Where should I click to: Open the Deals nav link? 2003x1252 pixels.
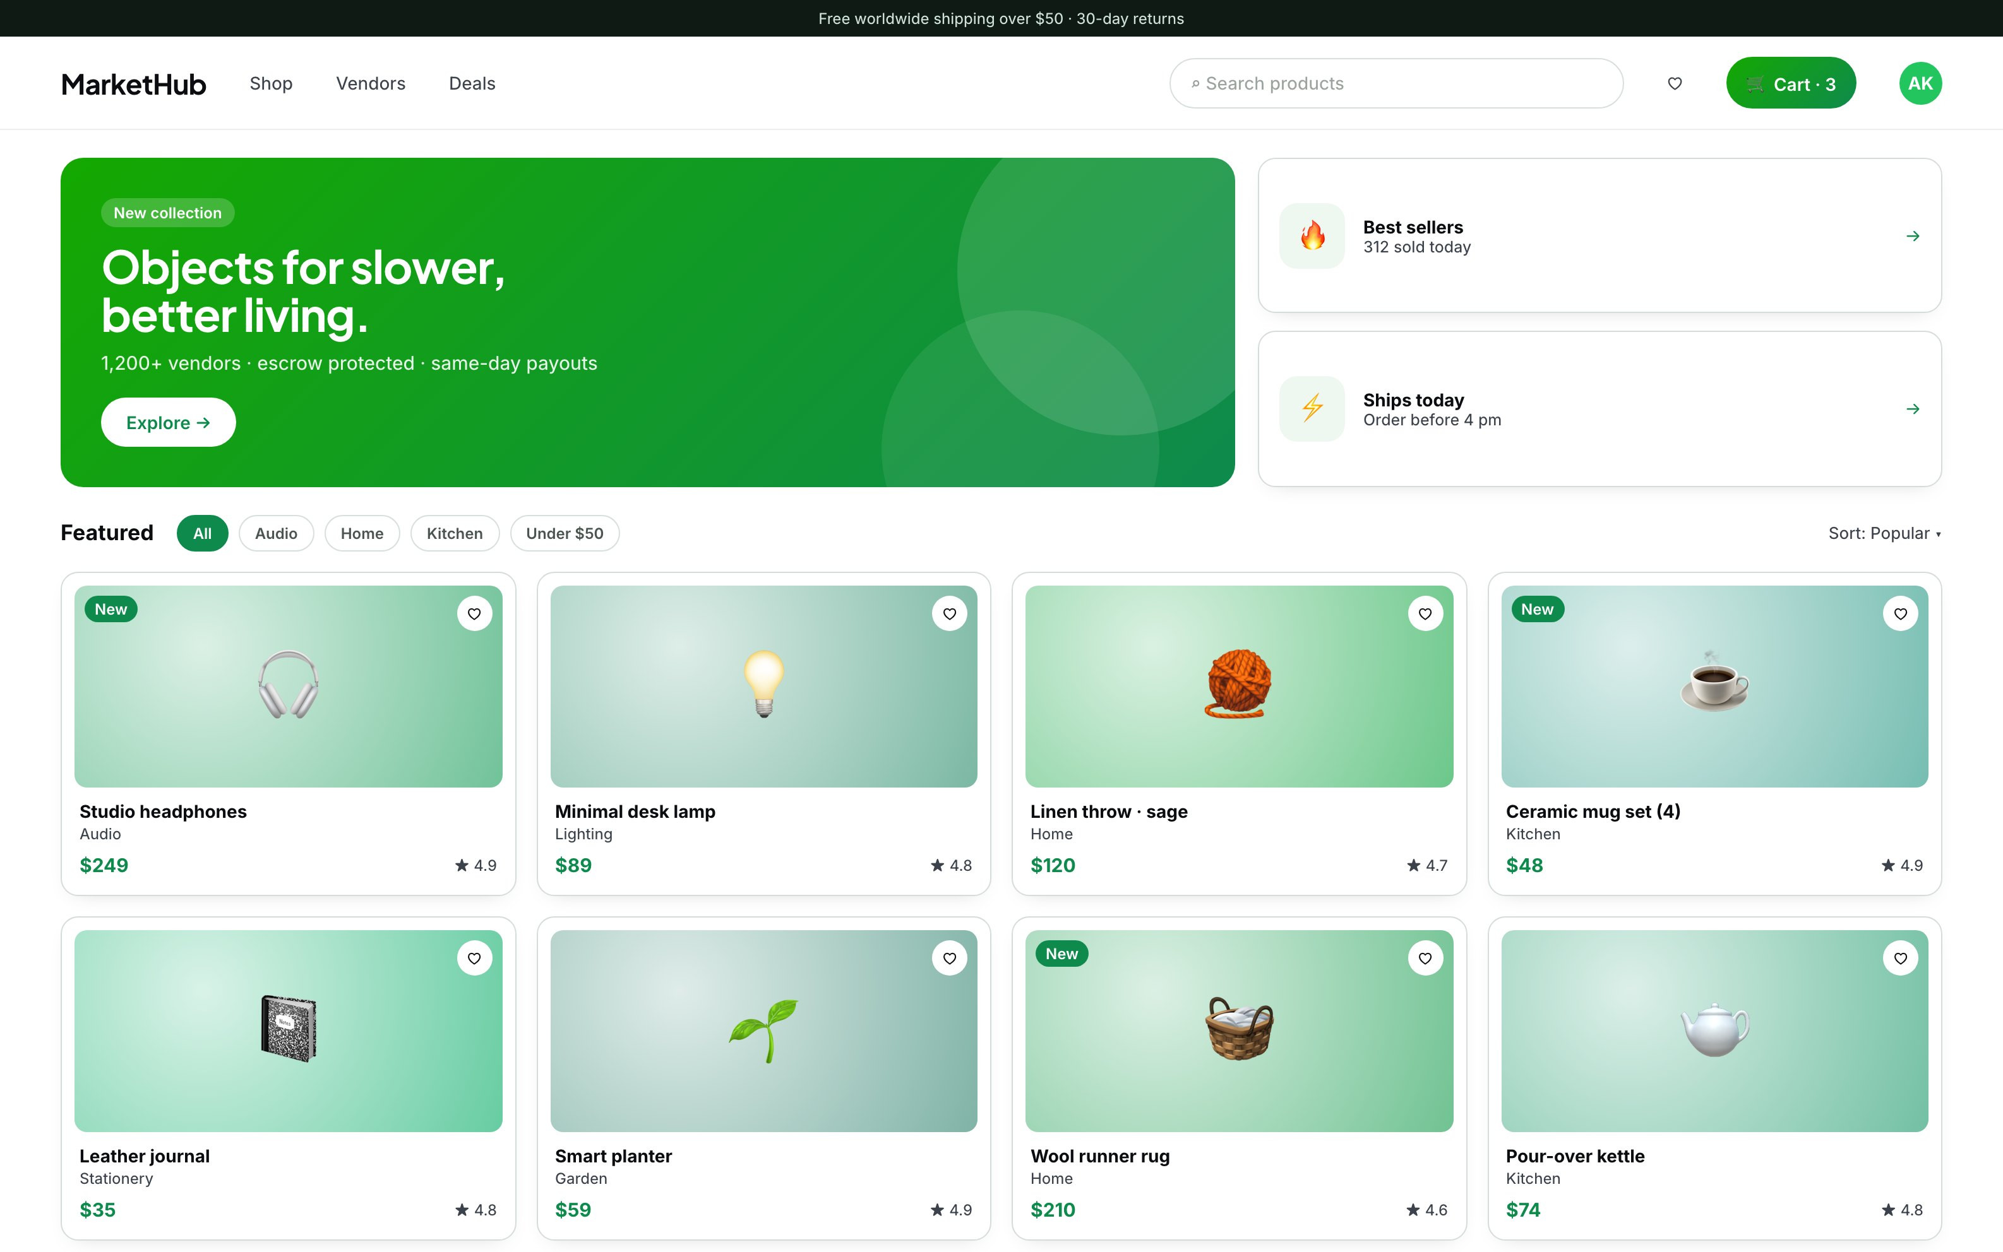(x=472, y=84)
